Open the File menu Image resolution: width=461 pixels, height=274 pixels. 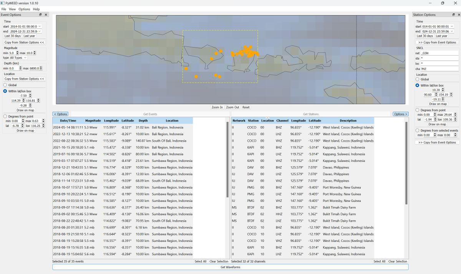tap(3, 9)
